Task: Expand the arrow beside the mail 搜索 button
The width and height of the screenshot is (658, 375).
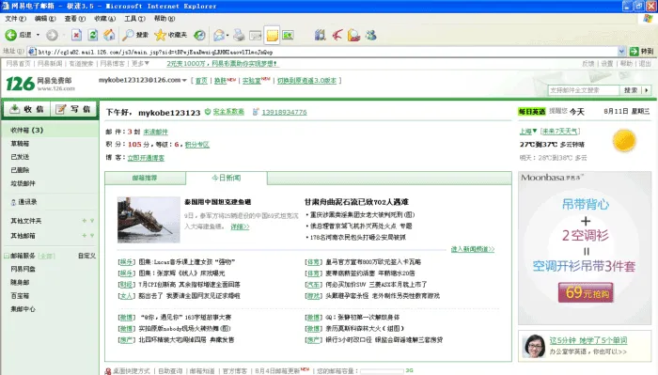Action: click(647, 90)
